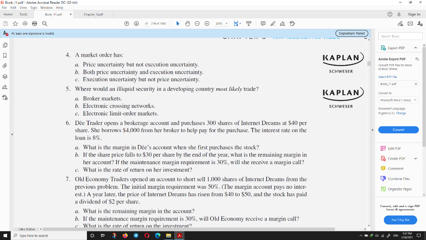
Task: Click the blue Convert button
Action: pyautogui.click(x=398, y=130)
